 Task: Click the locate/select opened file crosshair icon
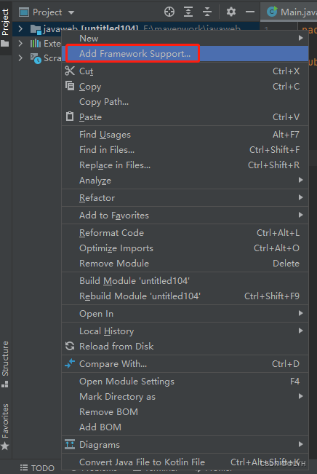tap(169, 12)
